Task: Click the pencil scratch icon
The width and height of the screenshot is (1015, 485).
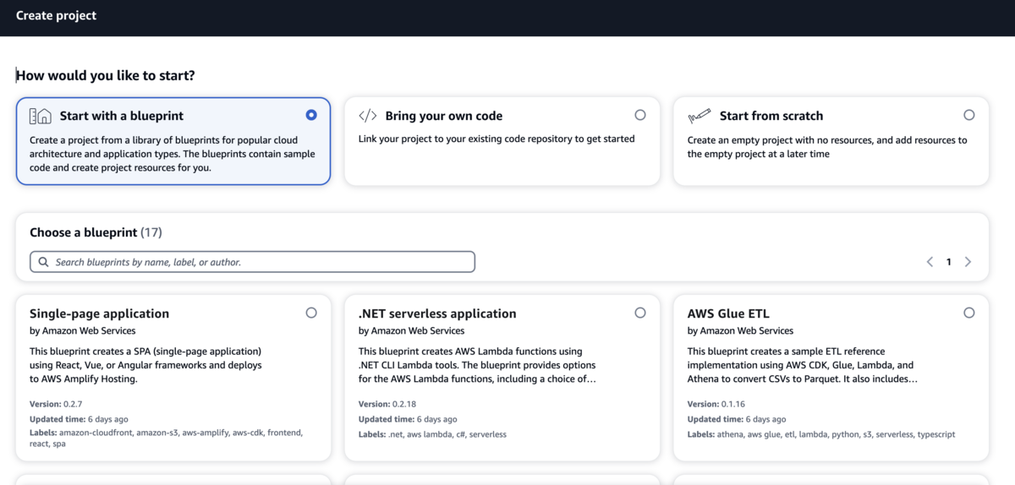Action: [699, 116]
